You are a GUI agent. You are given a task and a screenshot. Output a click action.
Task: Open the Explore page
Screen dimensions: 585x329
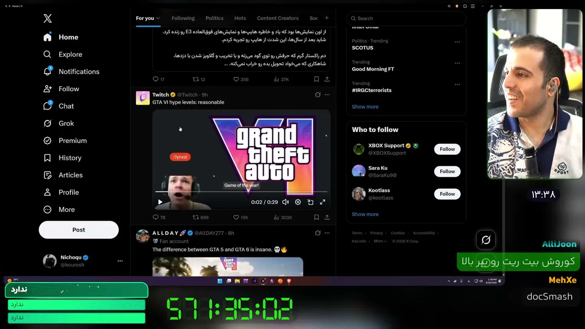click(x=63, y=54)
